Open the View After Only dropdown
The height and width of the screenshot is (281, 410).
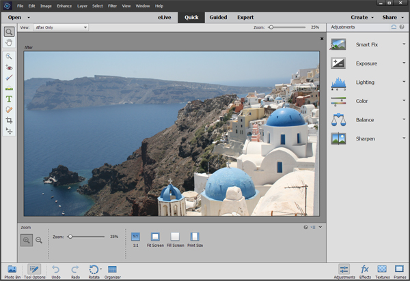61,27
